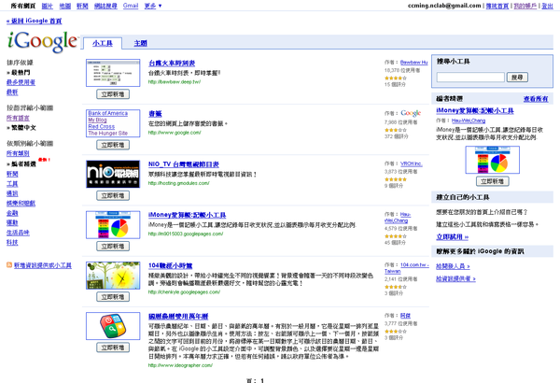Filter by 金融 category in sidebar

tap(12, 213)
